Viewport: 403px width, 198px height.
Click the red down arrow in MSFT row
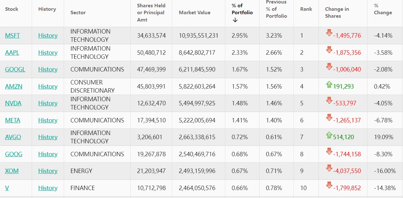click(x=329, y=33)
